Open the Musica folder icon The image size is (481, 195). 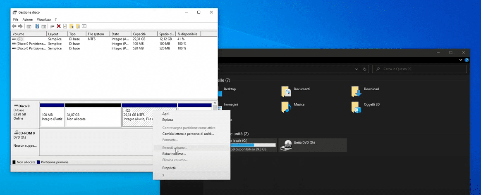click(286, 107)
